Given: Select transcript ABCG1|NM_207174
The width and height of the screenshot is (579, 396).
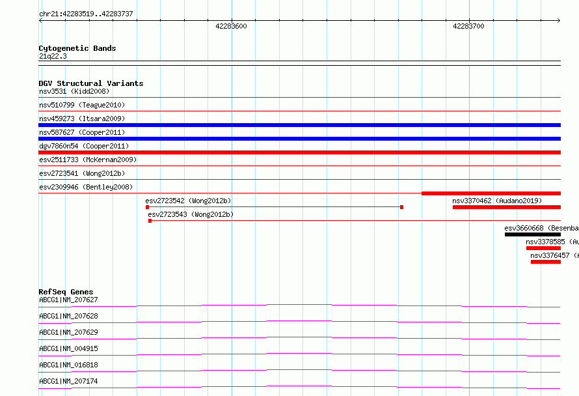Looking at the screenshot, I should click(x=68, y=381).
